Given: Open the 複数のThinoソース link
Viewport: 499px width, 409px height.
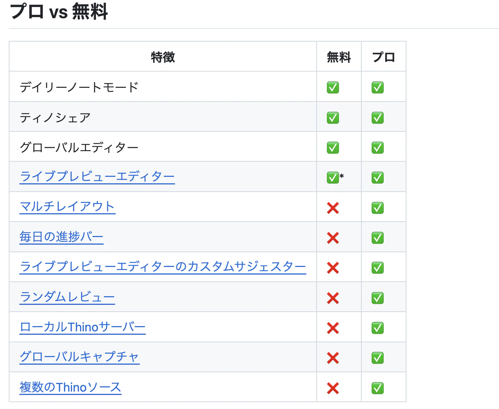Looking at the screenshot, I should [x=71, y=387].
